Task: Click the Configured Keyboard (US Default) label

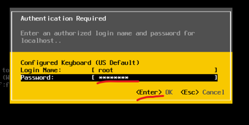Action: click(80, 63)
